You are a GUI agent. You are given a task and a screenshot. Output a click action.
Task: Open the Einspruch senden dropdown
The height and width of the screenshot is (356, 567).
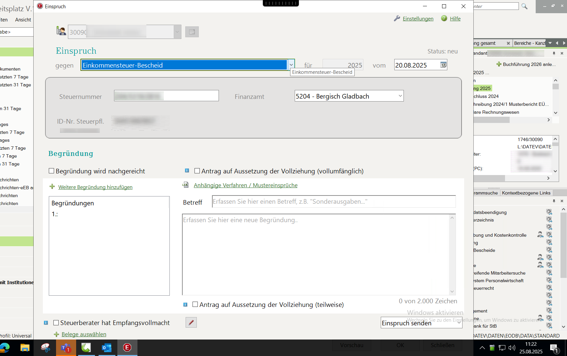(459, 323)
